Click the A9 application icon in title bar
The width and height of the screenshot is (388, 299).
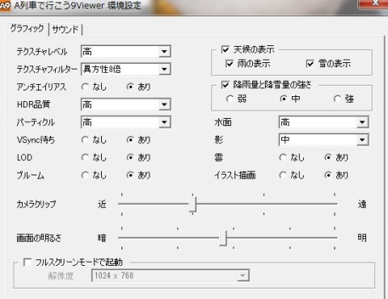pos(5,6)
